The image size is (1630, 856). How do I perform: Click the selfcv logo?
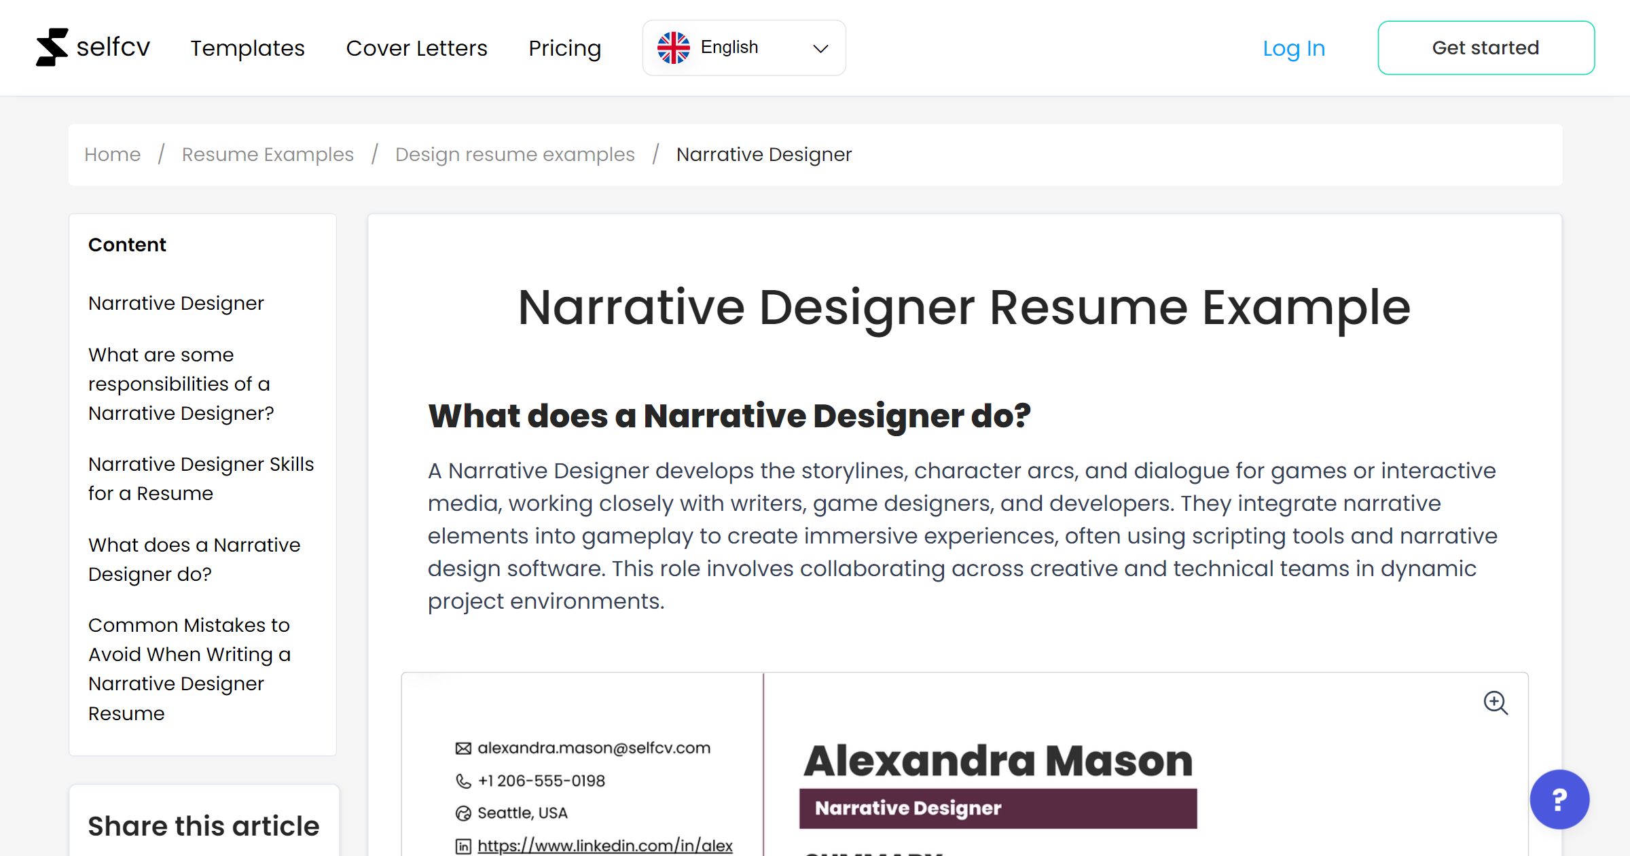94,46
